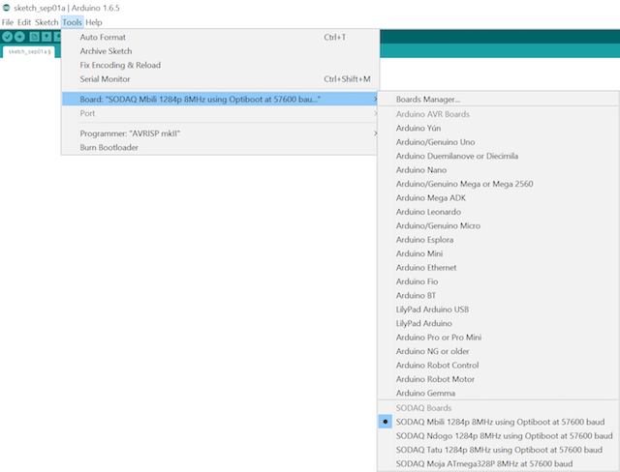Open the File menu
Image resolution: width=620 pixels, height=472 pixels.
pos(9,21)
